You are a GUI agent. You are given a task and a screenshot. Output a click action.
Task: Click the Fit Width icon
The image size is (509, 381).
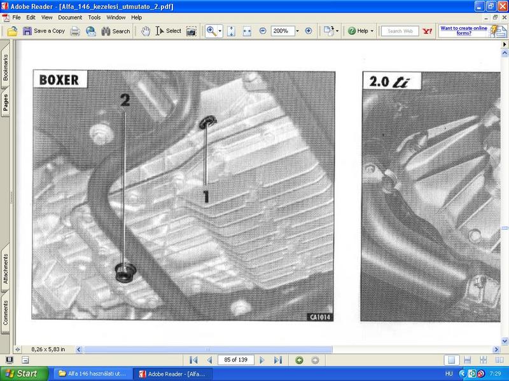click(247, 31)
